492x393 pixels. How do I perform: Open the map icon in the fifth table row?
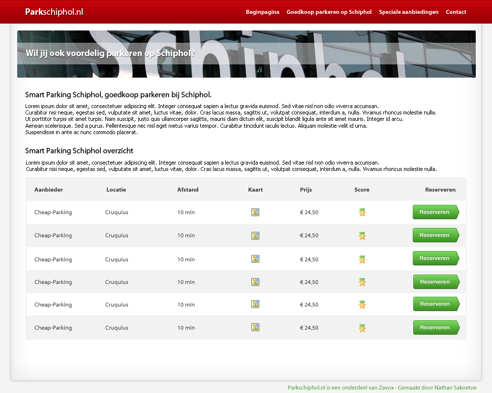[255, 304]
